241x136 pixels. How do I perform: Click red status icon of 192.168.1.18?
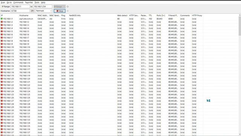click(2, 73)
